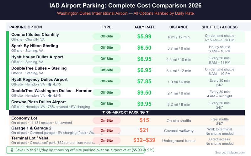Select the Distance column header
This screenshot has height=156, width=251.
(x=179, y=27)
